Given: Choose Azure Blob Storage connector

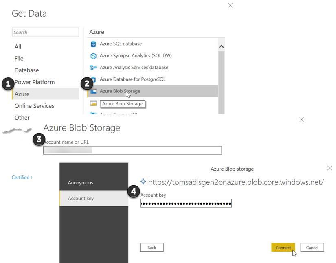Looking at the screenshot, I should 153,91.
